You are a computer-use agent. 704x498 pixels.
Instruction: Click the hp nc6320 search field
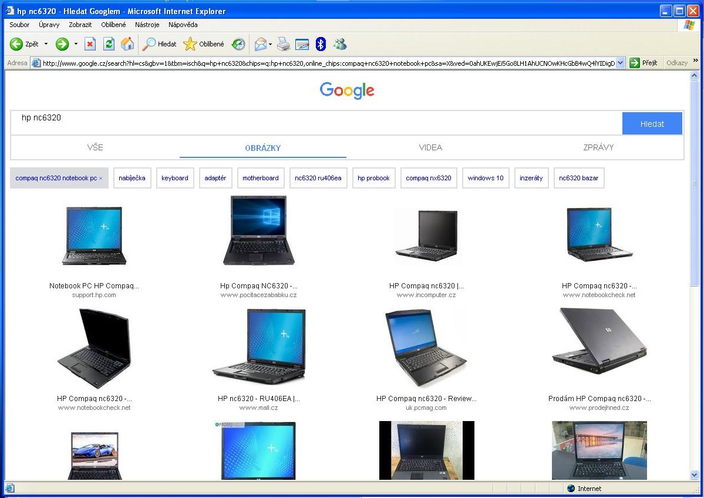tap(316, 123)
